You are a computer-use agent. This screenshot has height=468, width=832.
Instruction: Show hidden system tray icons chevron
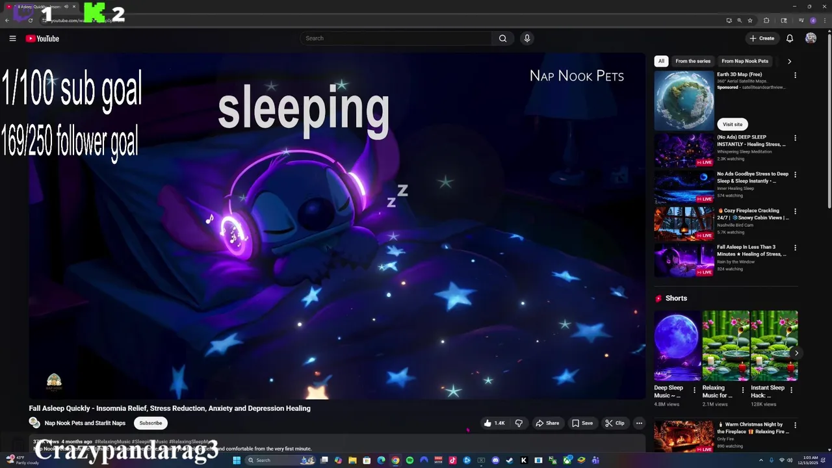point(760,460)
